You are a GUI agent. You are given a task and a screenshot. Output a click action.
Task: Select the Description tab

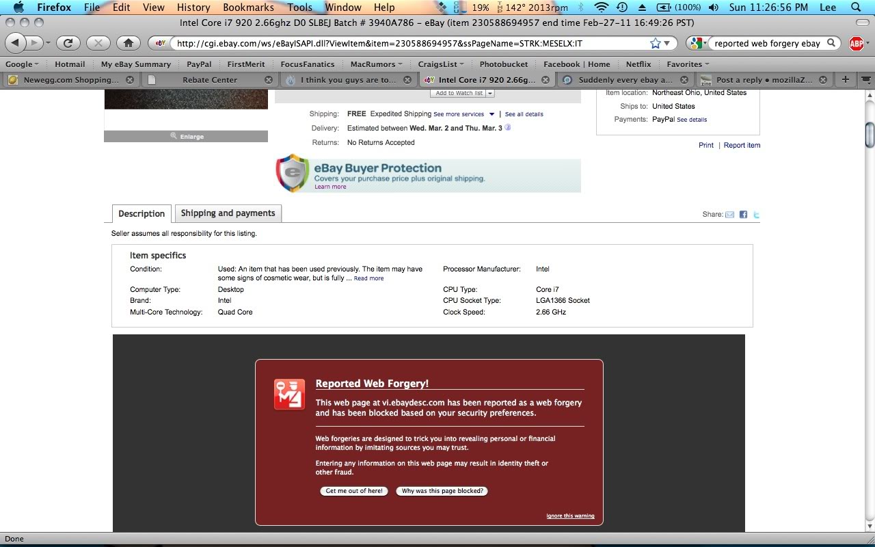point(142,213)
